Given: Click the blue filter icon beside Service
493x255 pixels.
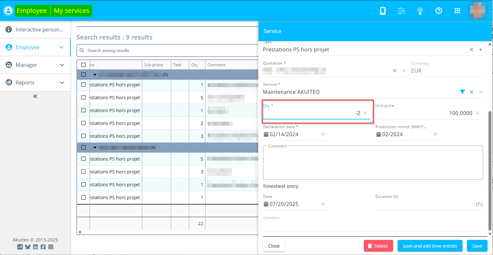Looking at the screenshot, I should 462,92.
